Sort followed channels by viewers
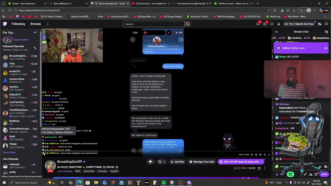 pyautogui.click(x=35, y=48)
